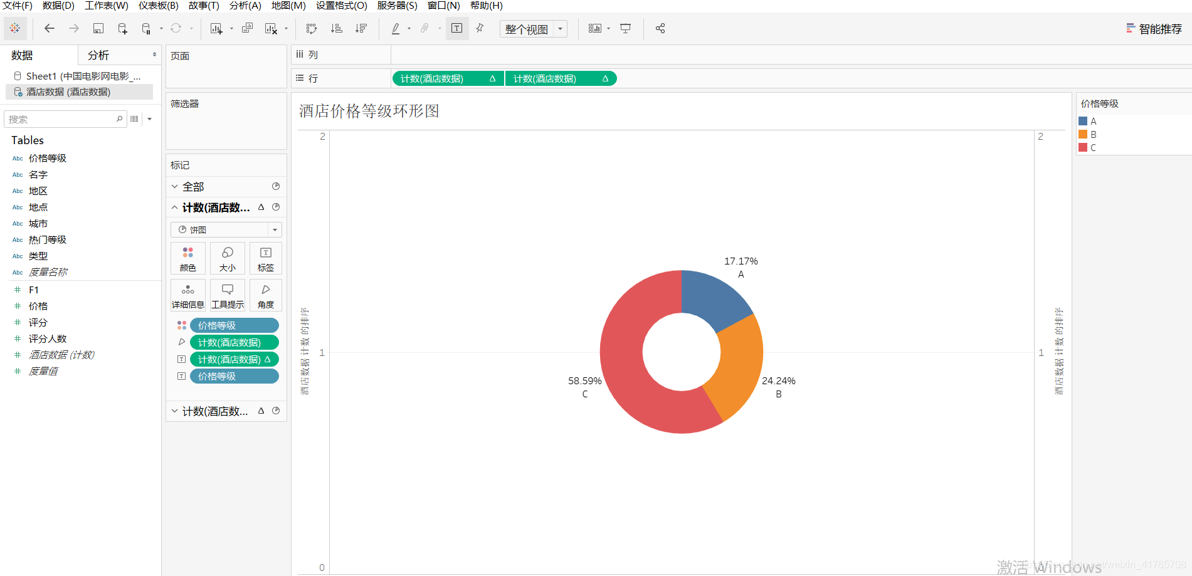1192x576 pixels.
Task: Open 智能推荐 (Show Me) panel
Action: click(x=1157, y=28)
